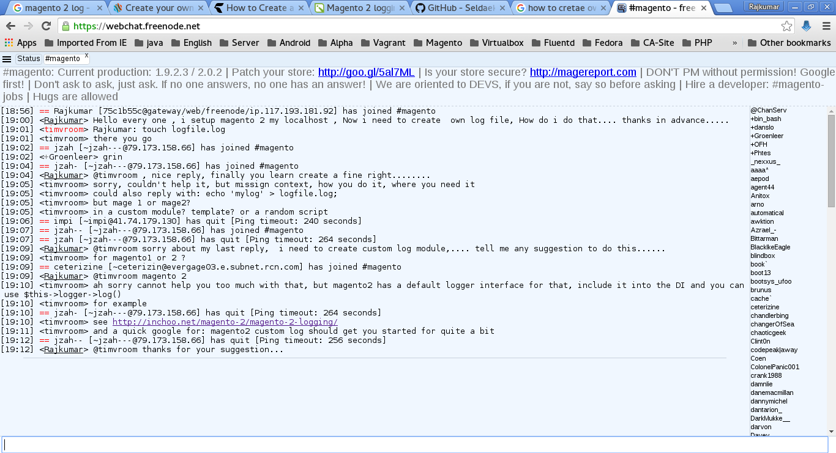
Task: Open the magereport.com link in topic
Action: [583, 72]
